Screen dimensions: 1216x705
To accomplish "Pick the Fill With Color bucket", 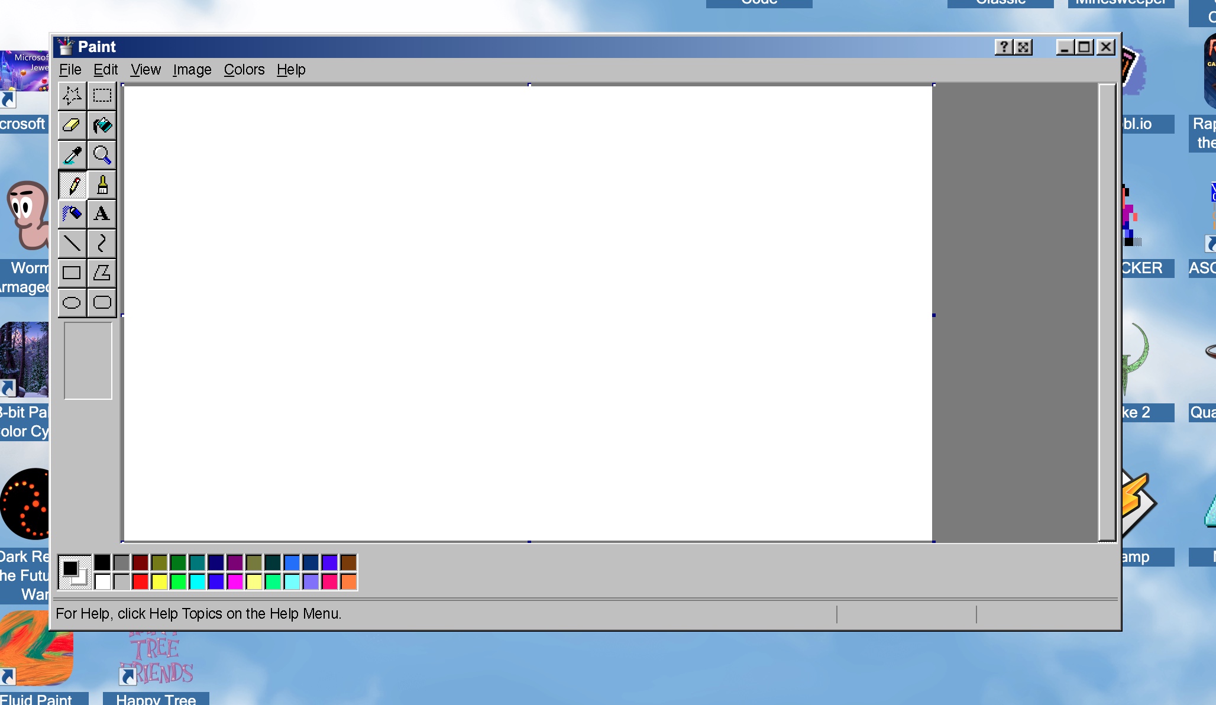I will click(102, 125).
